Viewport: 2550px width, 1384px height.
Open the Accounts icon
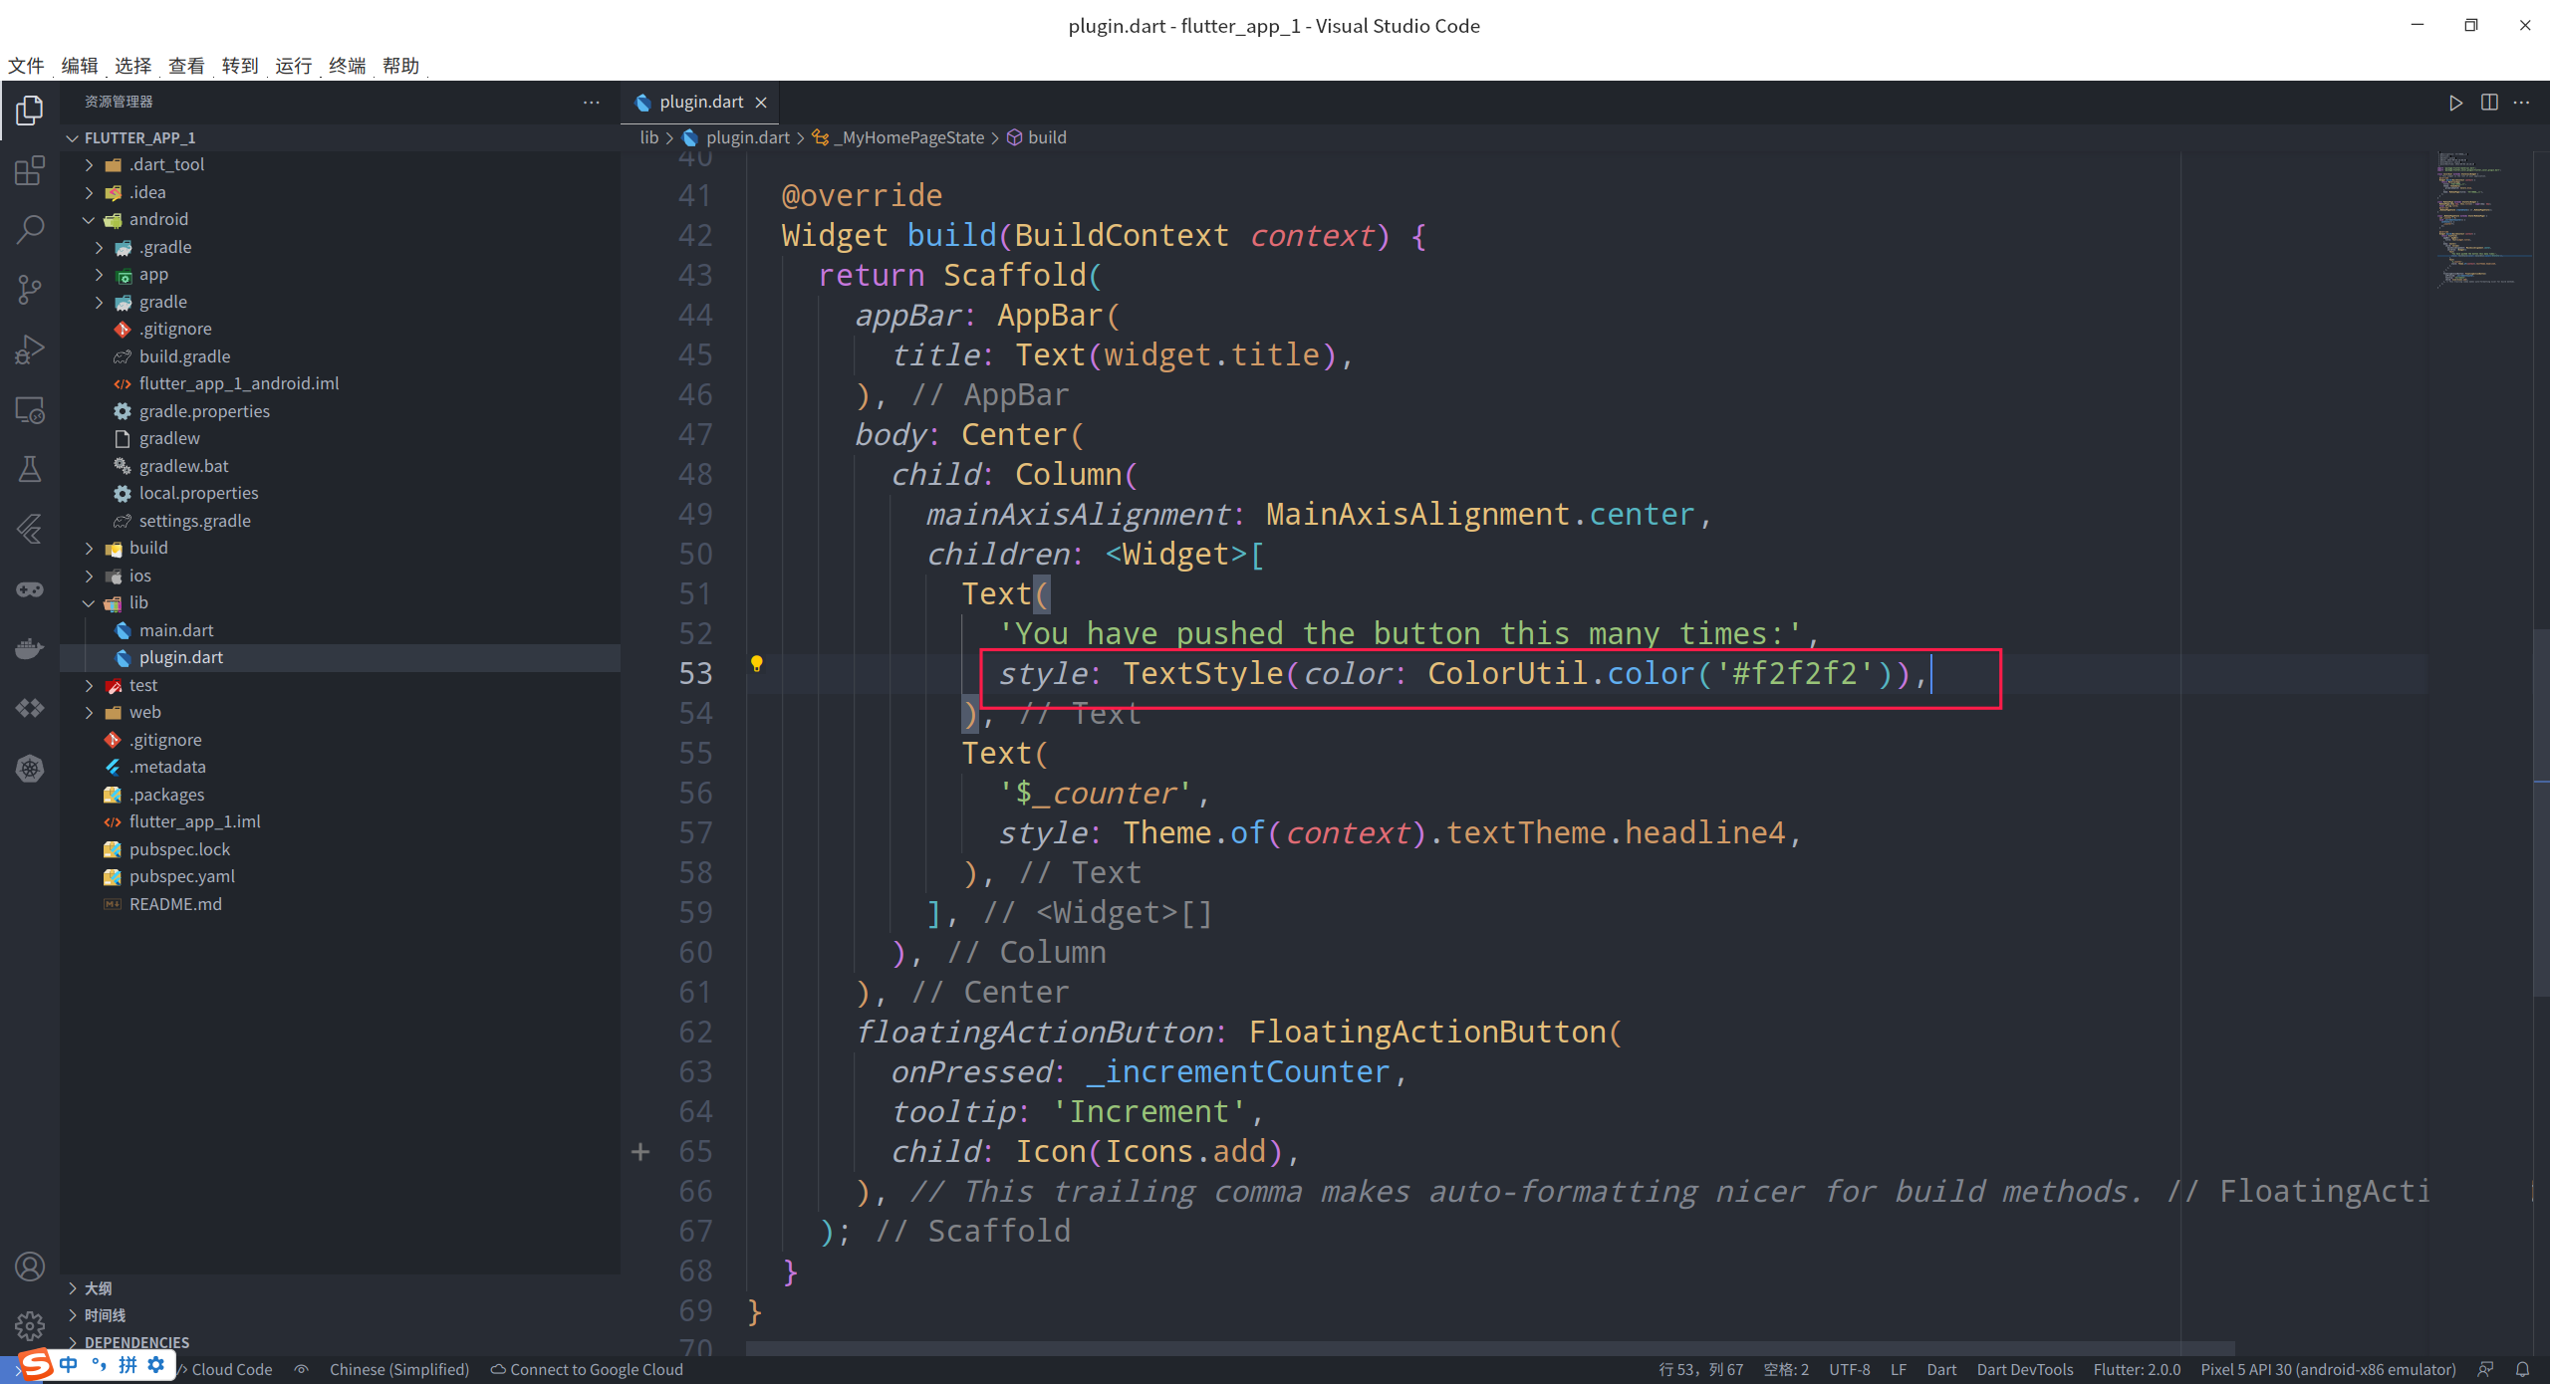coord(30,1267)
